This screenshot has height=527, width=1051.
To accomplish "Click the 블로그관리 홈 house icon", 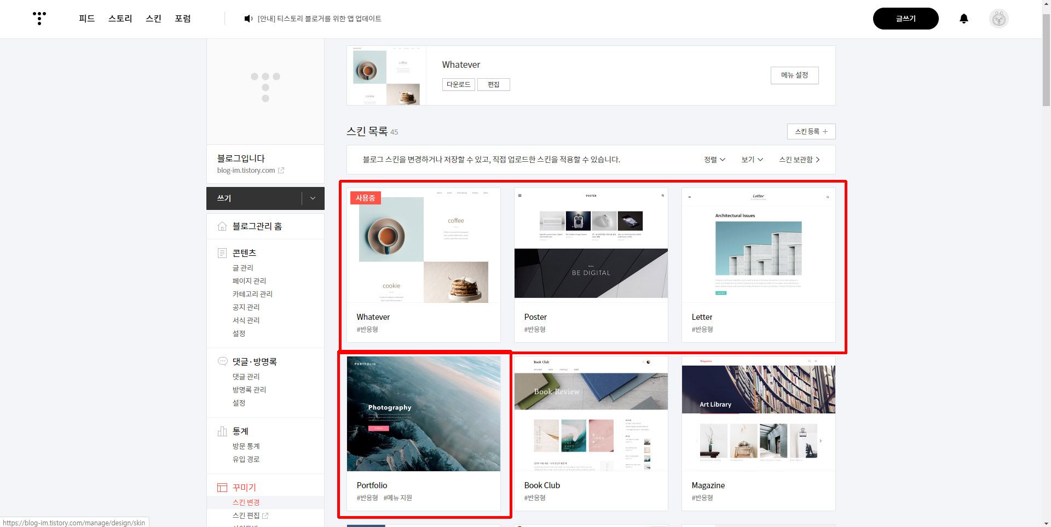I will 222,226.
